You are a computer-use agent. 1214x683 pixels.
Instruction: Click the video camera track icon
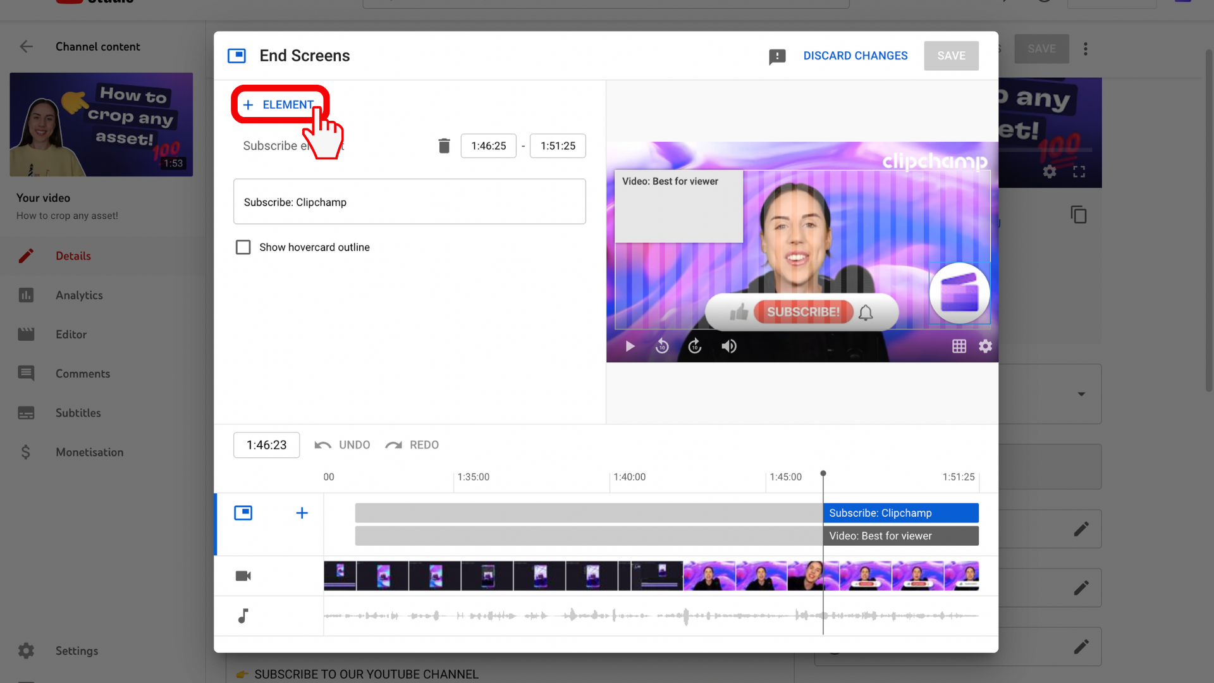243,575
